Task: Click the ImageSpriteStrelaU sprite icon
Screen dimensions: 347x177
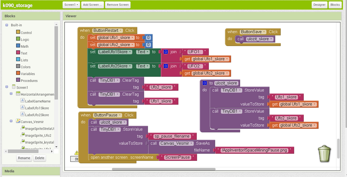Action: 22,128
